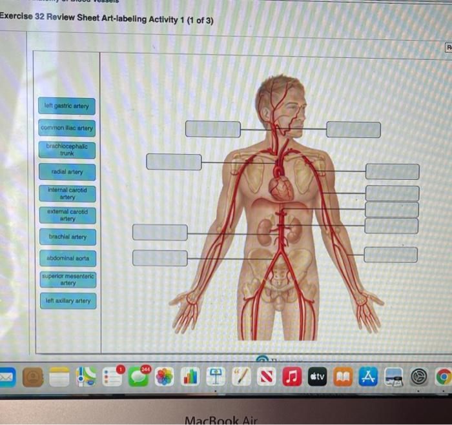Viewport: 452px width, 425px height.
Task: Pick the brachial artery label
Action: 68,237
